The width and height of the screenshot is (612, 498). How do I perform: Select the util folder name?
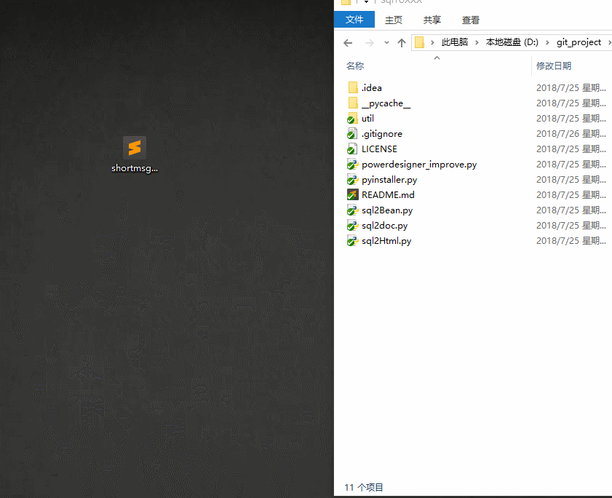click(x=367, y=119)
